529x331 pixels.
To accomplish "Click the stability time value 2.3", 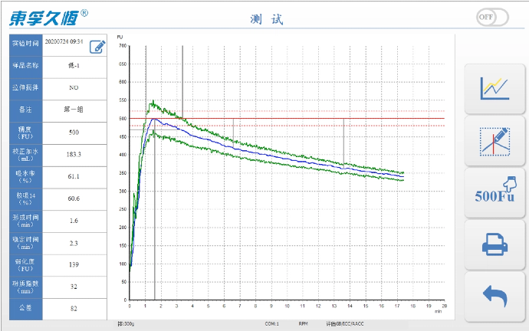I will pyautogui.click(x=74, y=243).
